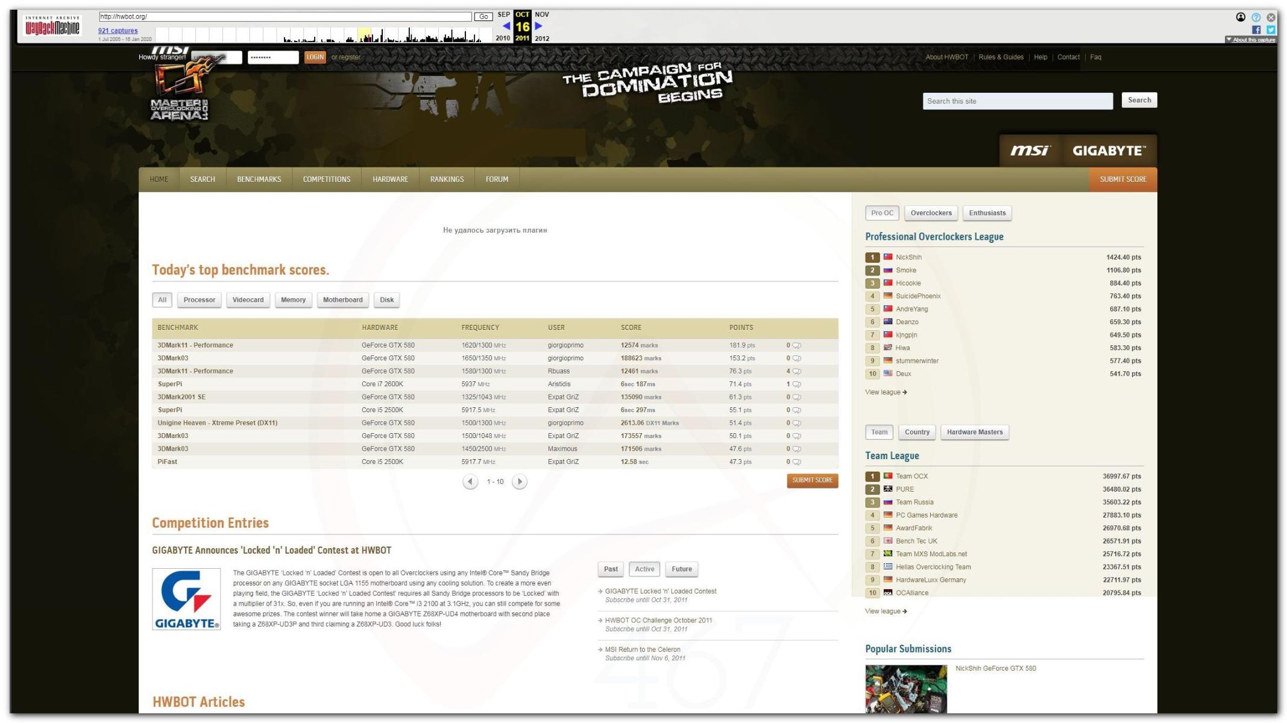Switch league view to Overclockers

point(931,213)
